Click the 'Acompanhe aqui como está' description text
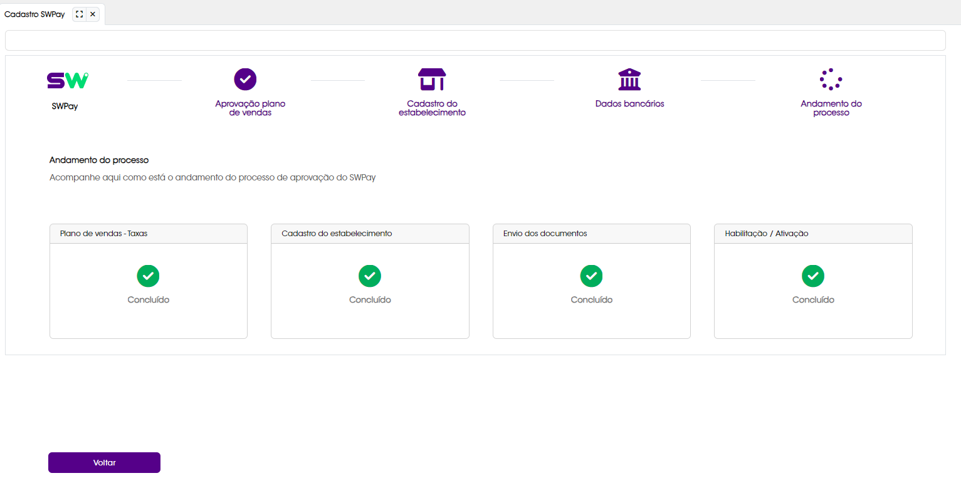 pyautogui.click(x=213, y=178)
